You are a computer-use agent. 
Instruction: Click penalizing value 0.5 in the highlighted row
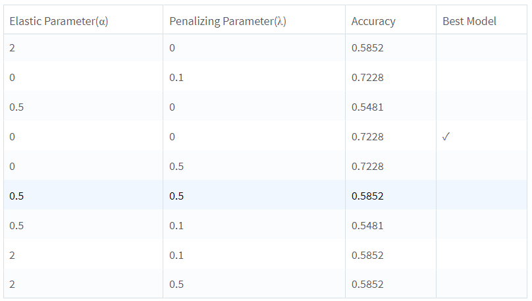[176, 196]
